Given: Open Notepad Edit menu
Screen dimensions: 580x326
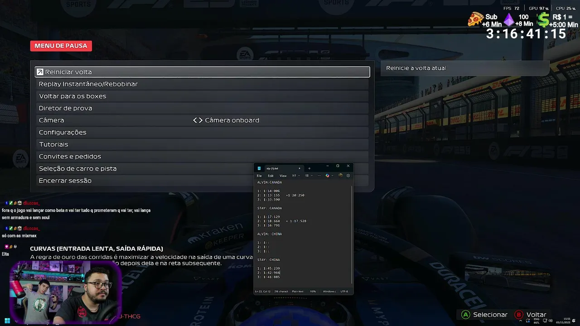Looking at the screenshot, I should (x=271, y=176).
